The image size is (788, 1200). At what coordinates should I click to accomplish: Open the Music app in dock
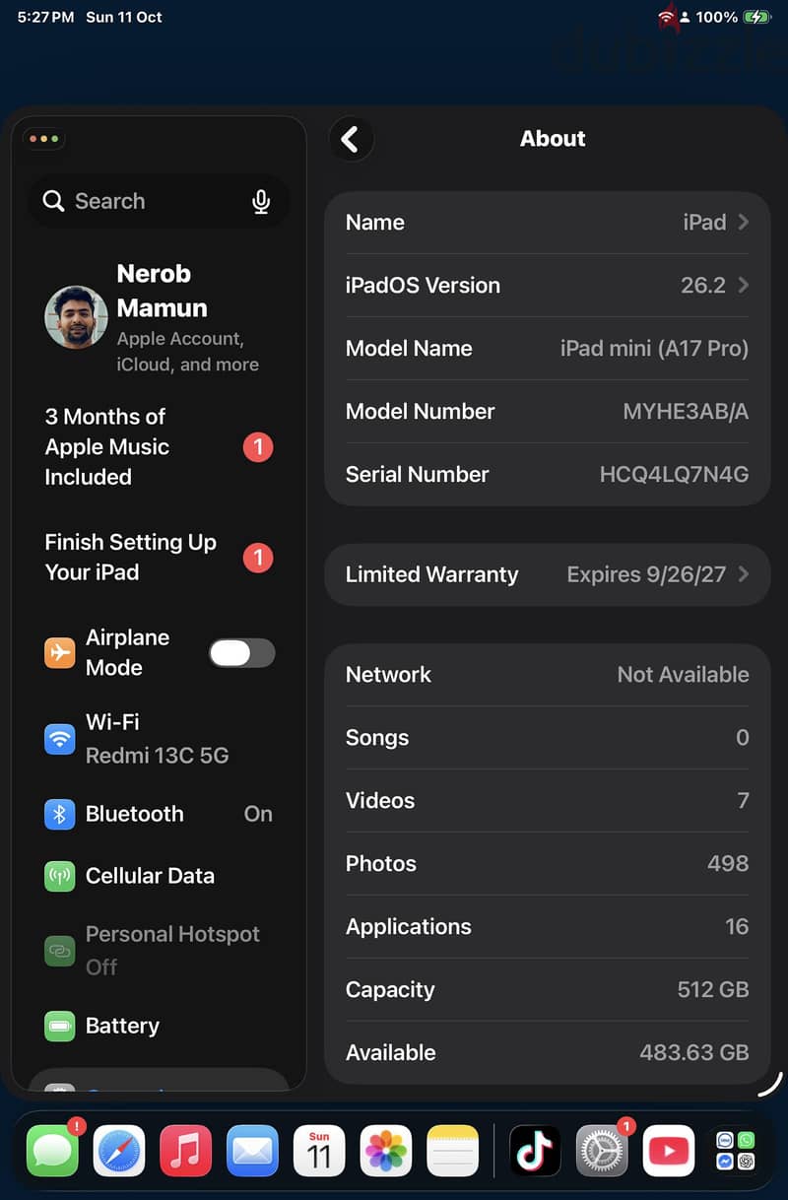coord(185,1150)
